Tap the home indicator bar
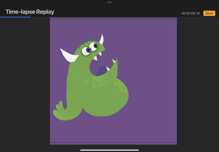Image resolution: width=219 pixels, height=152 pixels. (x=109, y=150)
